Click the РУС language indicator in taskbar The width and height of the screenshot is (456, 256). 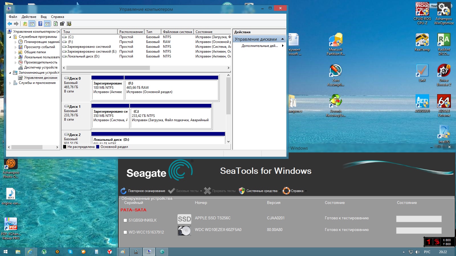point(427,252)
